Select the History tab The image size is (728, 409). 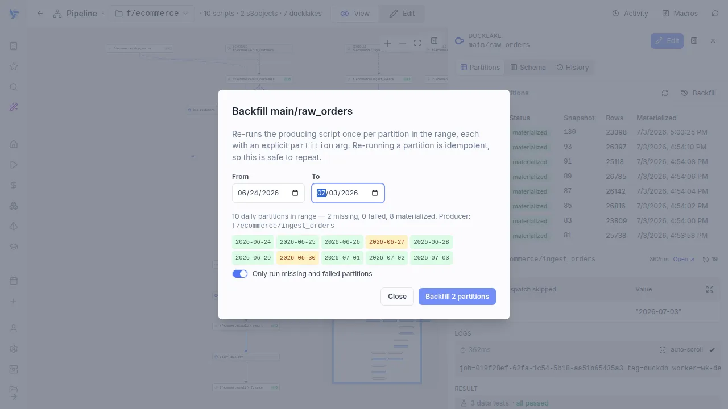573,67
